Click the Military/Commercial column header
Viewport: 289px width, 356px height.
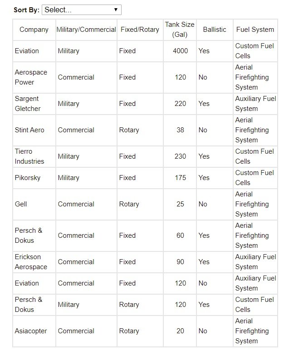pos(86,30)
